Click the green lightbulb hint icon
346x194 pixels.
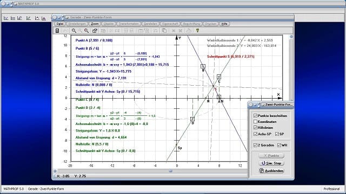point(197,31)
